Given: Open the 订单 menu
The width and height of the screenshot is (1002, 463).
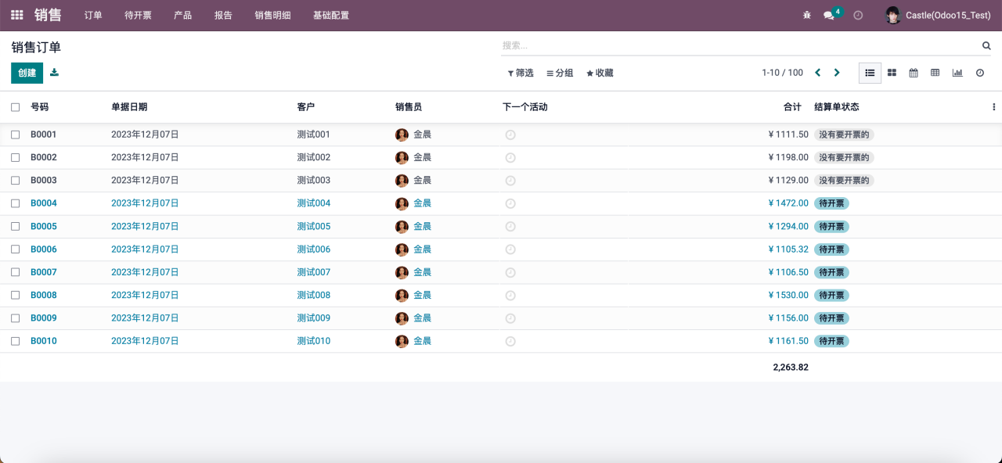Looking at the screenshot, I should pyautogui.click(x=93, y=15).
